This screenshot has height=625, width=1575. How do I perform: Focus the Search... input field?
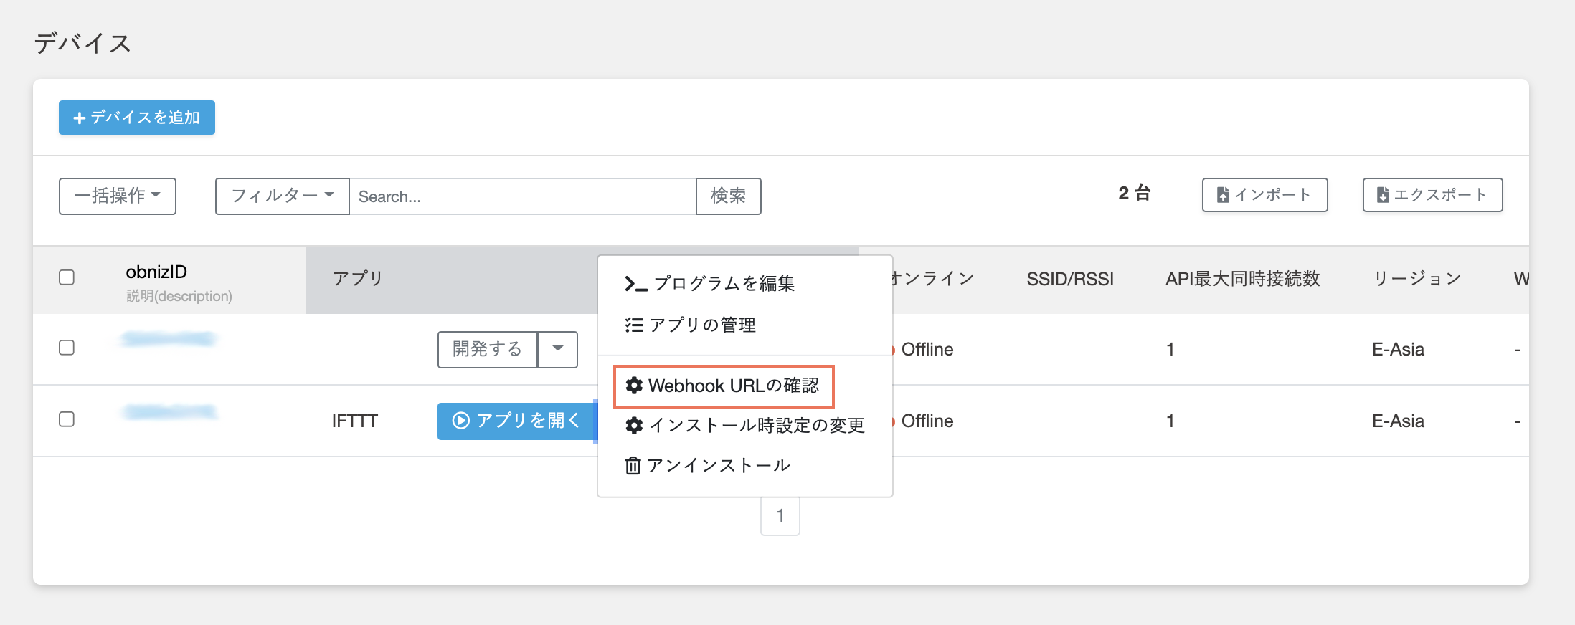click(x=523, y=196)
